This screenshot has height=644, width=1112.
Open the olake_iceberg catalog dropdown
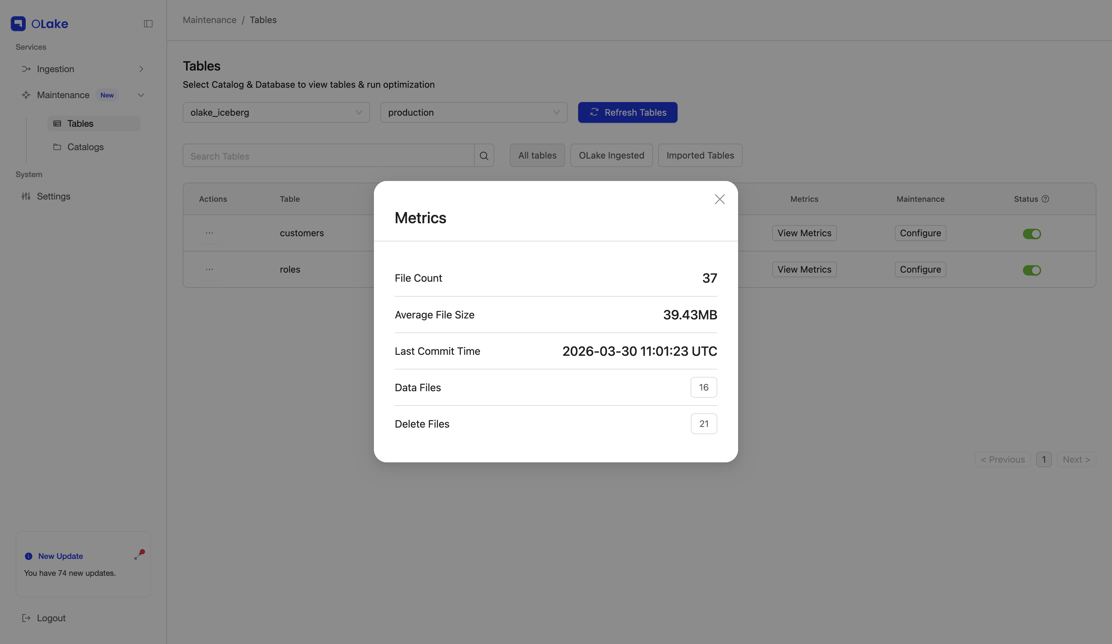pyautogui.click(x=276, y=112)
